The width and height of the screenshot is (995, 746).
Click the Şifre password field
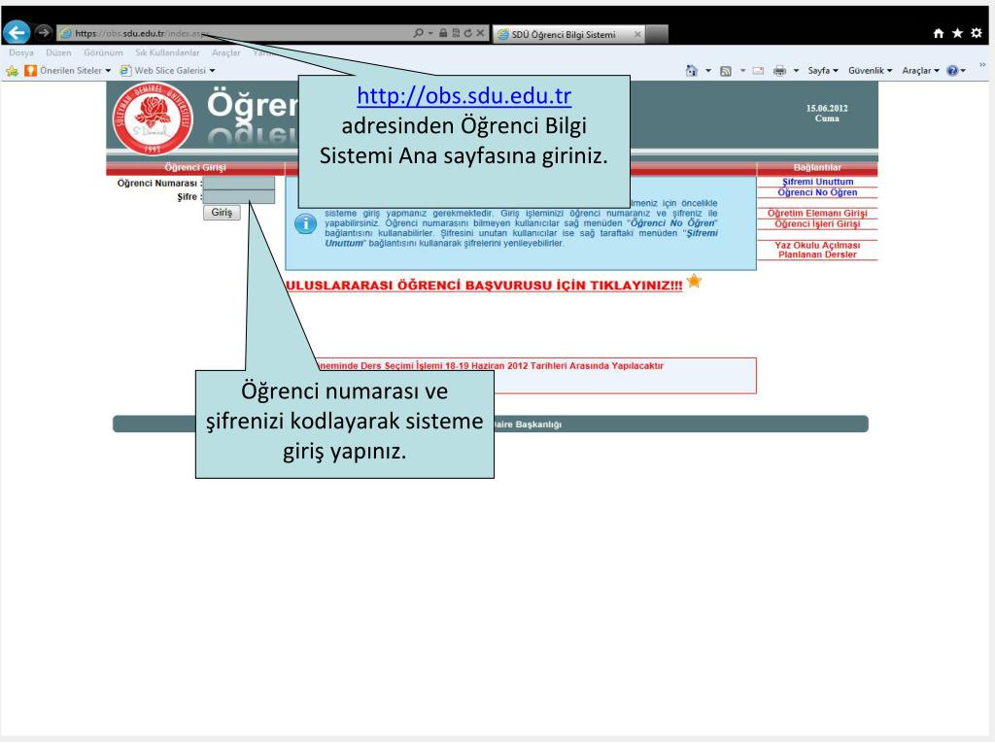click(239, 196)
